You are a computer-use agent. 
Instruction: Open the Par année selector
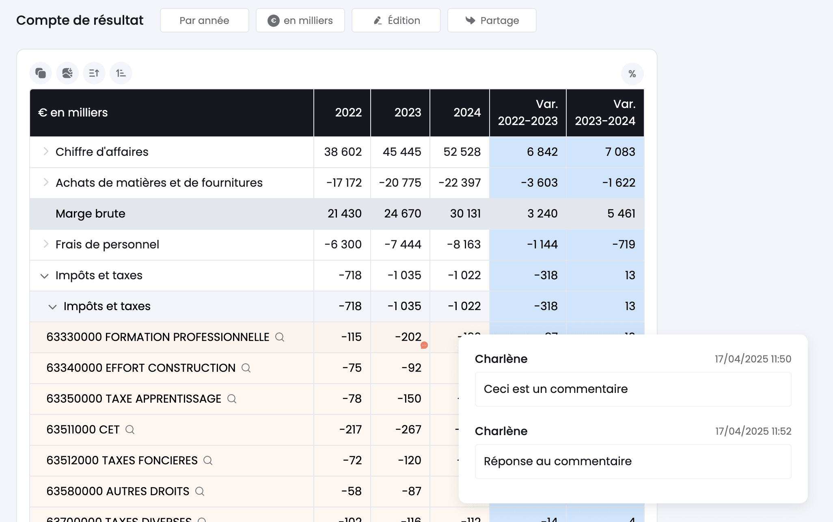tap(205, 20)
